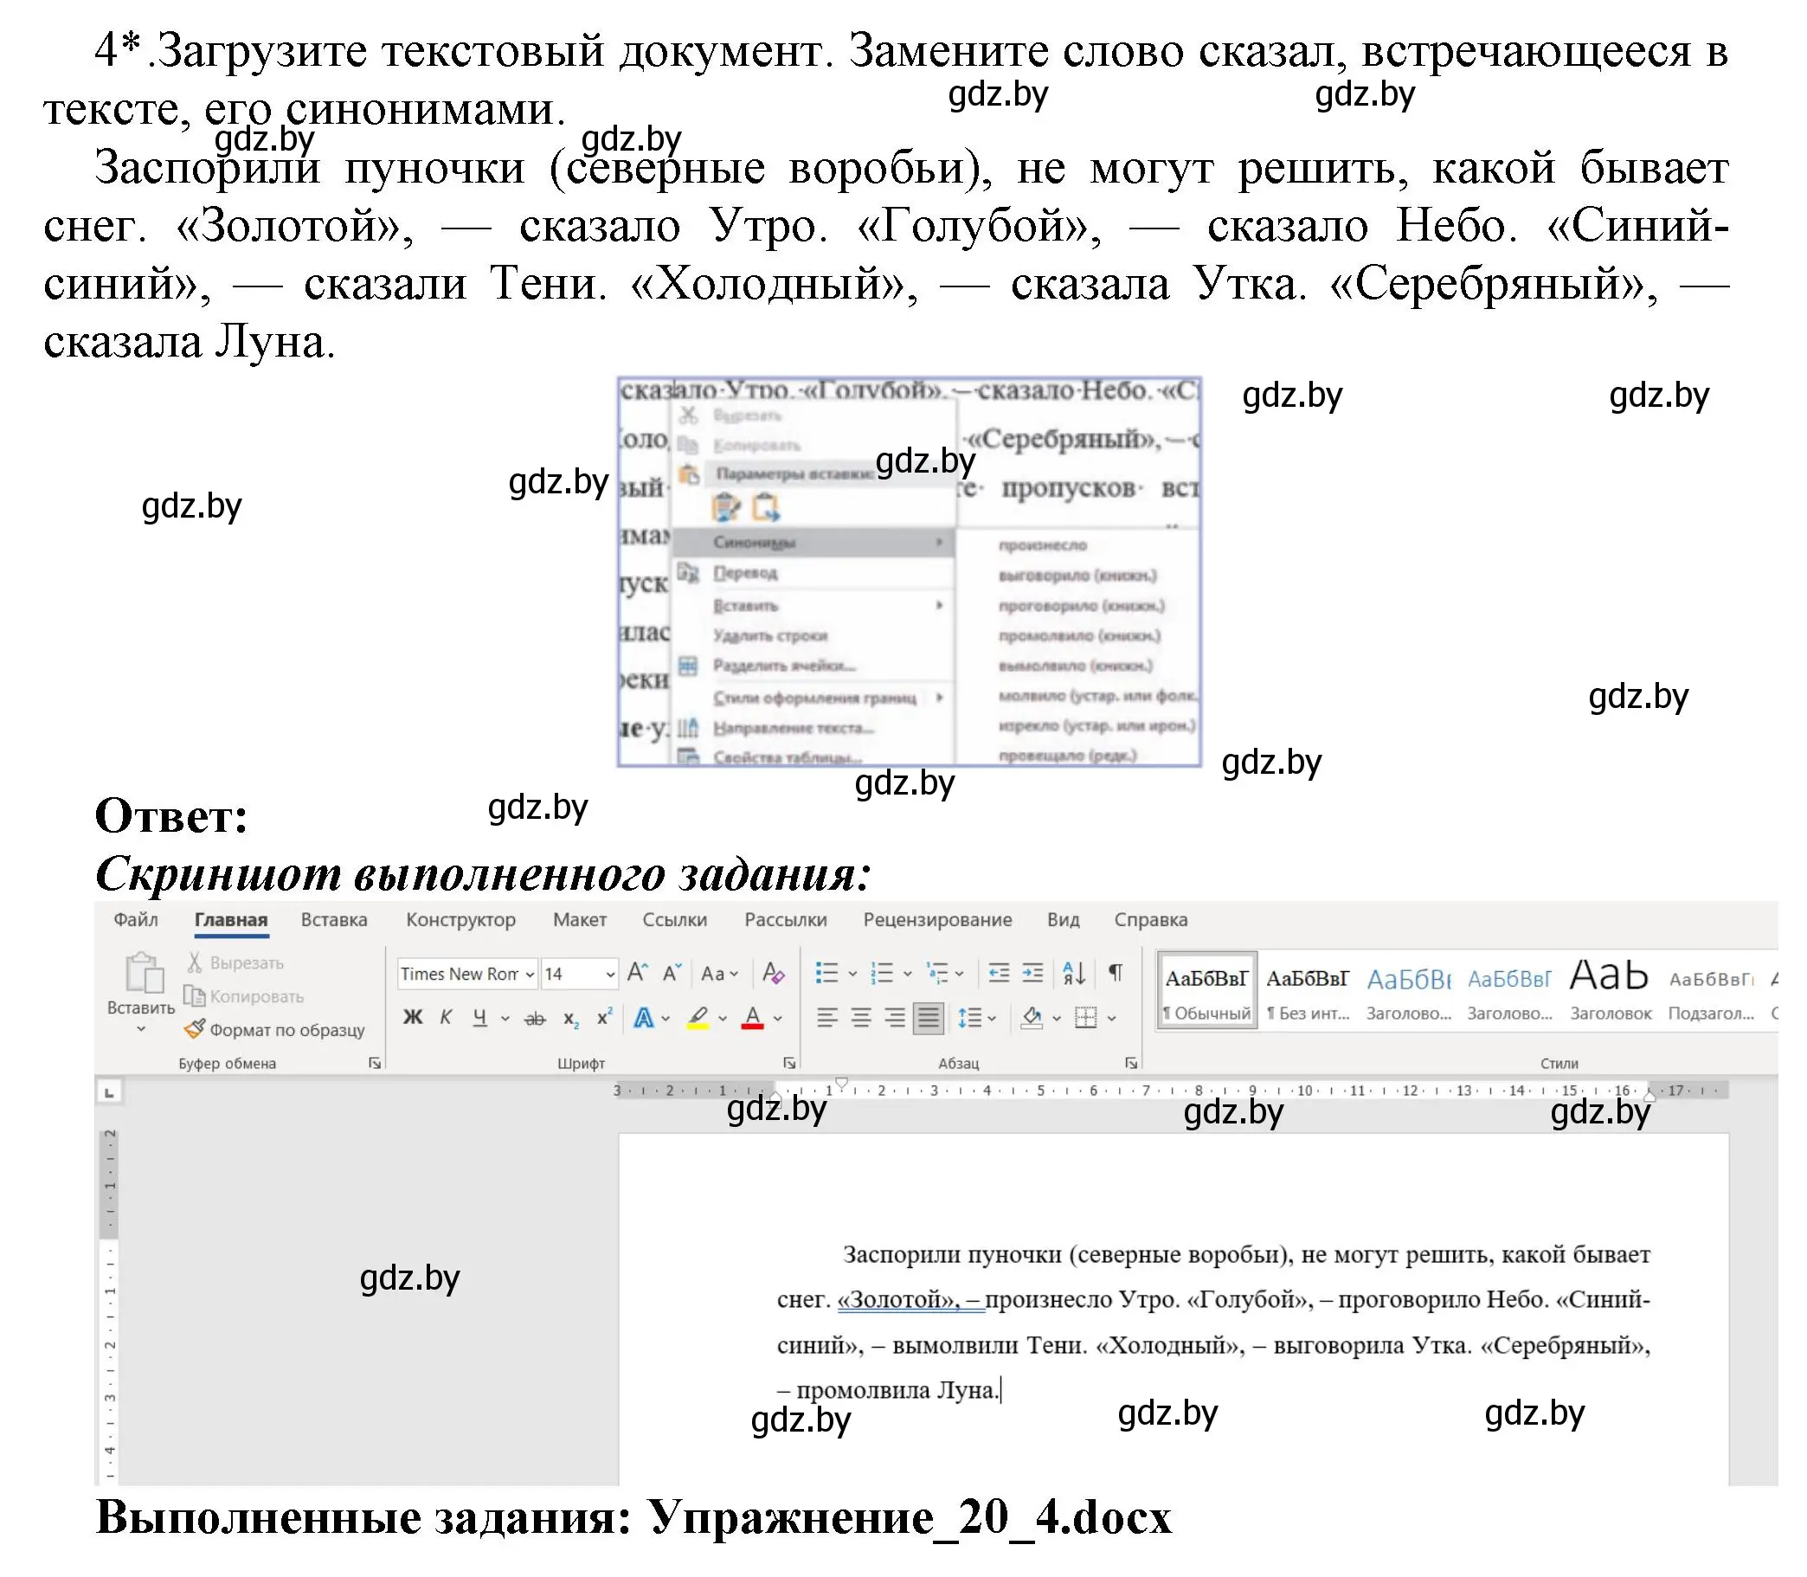Click the Вставить paste clipboard icon

(144, 972)
